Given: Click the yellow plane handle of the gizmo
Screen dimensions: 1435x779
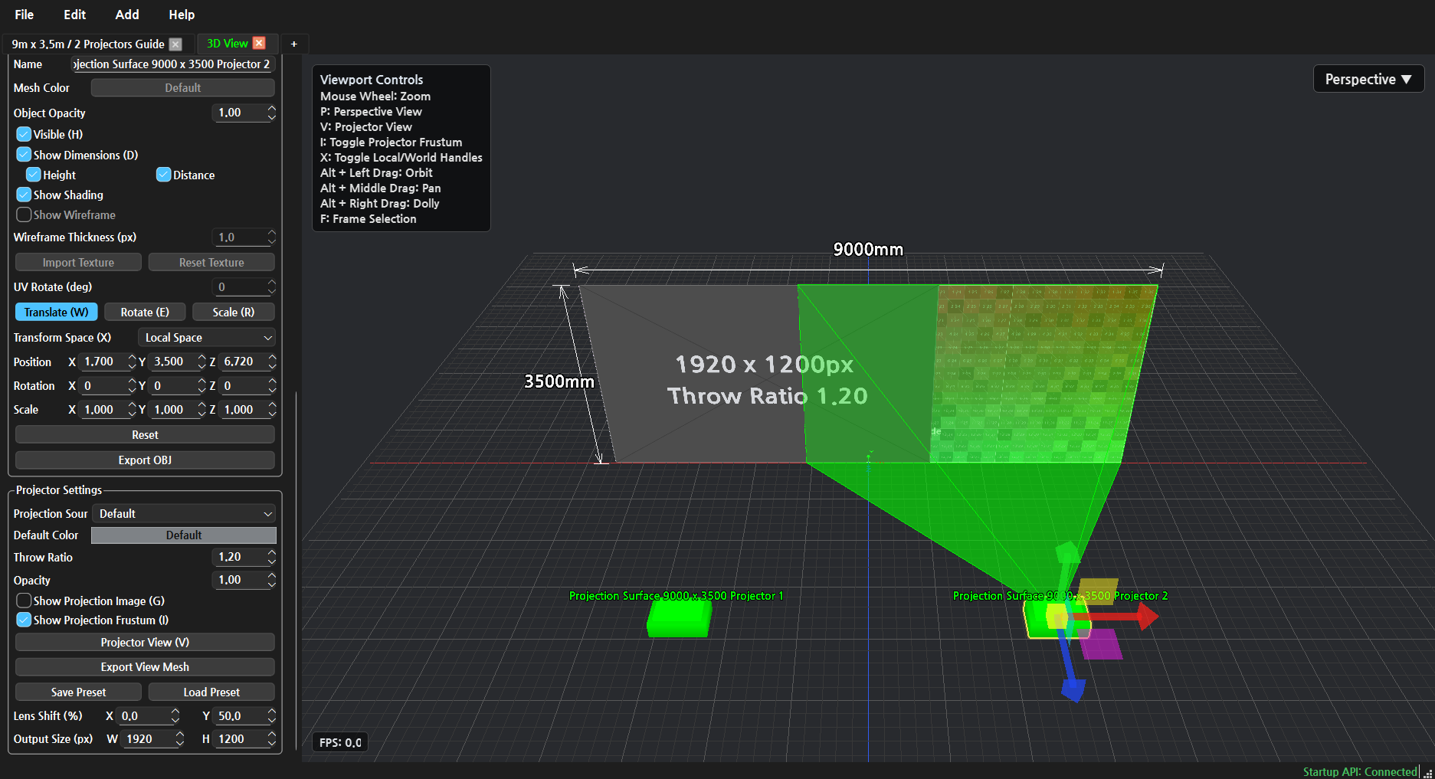Looking at the screenshot, I should click(x=1099, y=591).
